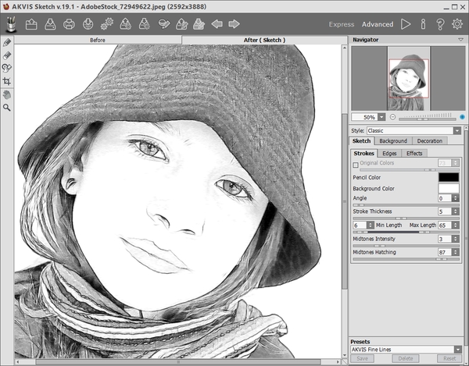Open the 50% zoom dropdown
The width and height of the screenshot is (469, 366).
(381, 117)
